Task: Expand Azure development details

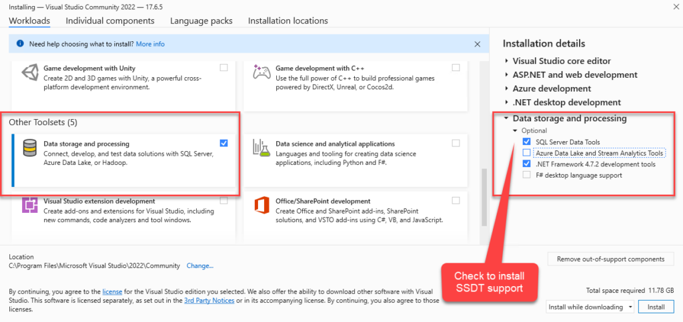Action: (507, 89)
